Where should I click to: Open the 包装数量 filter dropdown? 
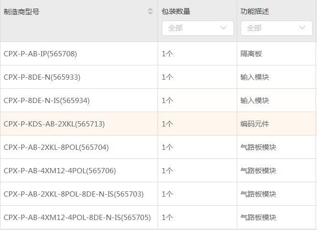tap(198, 28)
